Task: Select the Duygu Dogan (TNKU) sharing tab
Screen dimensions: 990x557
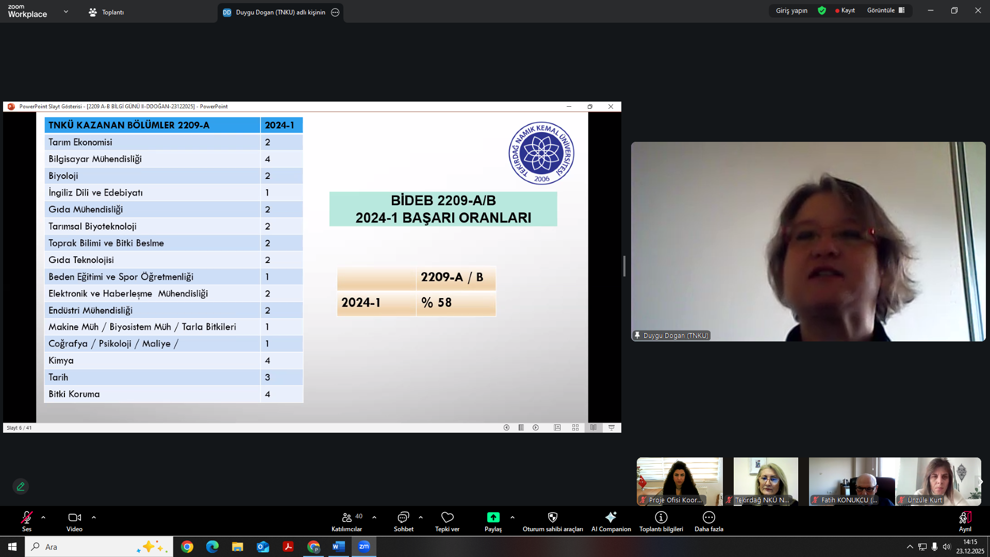Action: [x=279, y=12]
